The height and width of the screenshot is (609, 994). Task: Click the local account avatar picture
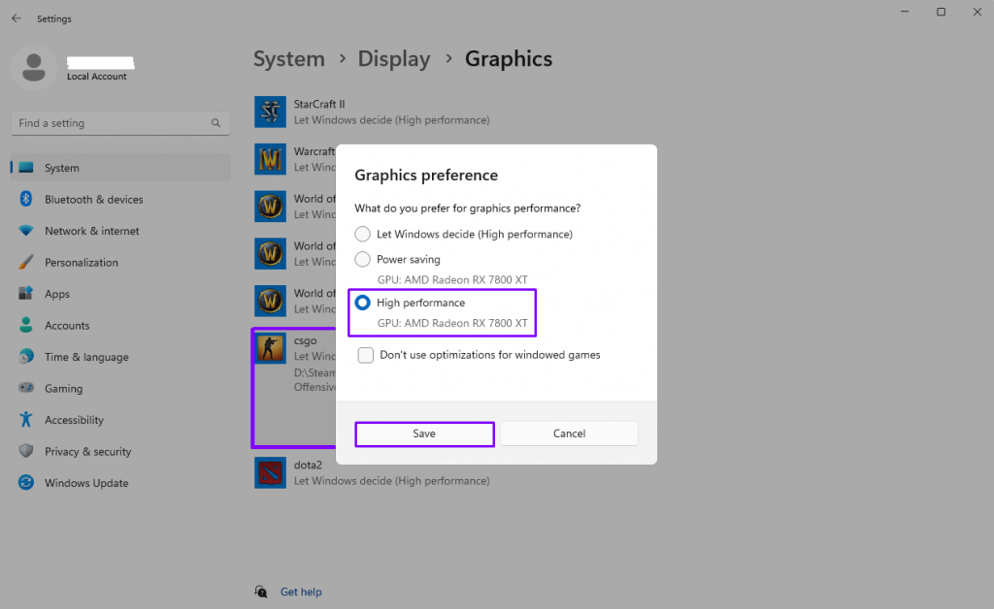tap(34, 66)
